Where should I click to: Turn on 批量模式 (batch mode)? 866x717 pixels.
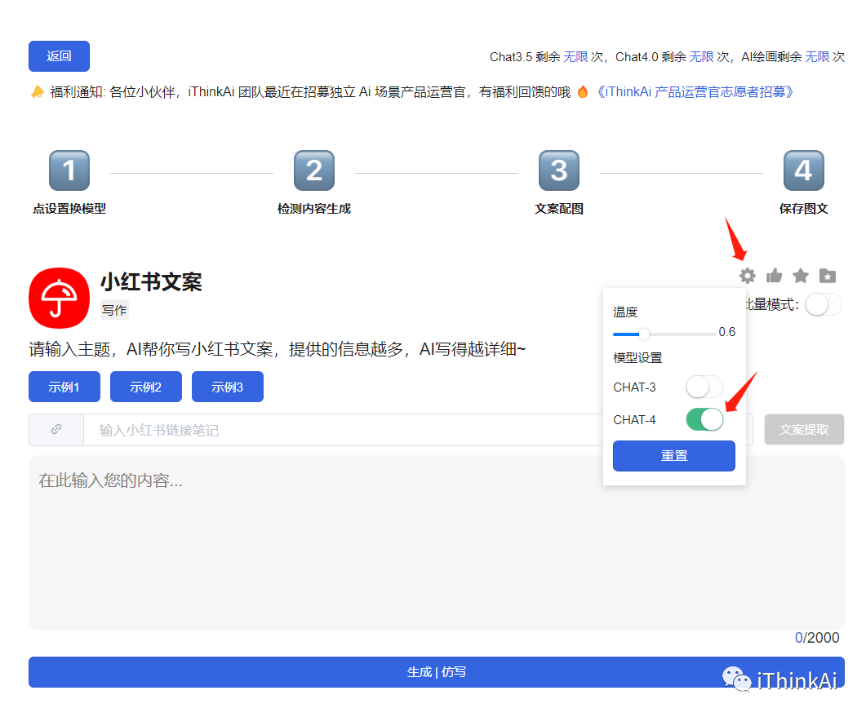(823, 304)
